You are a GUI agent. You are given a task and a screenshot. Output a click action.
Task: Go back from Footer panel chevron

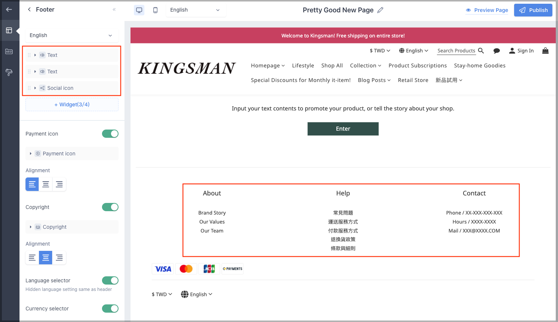(x=29, y=9)
